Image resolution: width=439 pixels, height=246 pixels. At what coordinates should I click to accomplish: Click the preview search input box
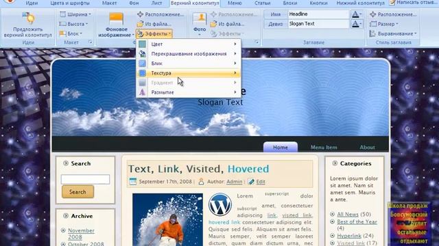point(85,179)
